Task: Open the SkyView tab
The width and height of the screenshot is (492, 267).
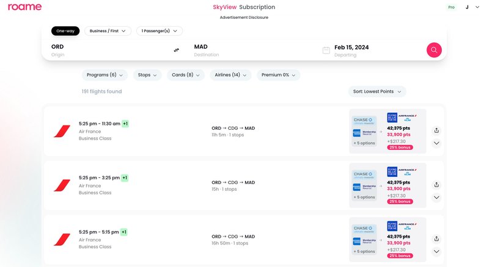Action: click(x=224, y=7)
